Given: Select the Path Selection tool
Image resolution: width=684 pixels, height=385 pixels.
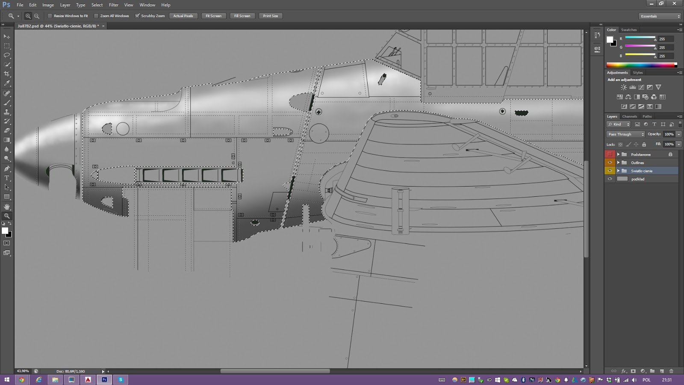Looking at the screenshot, I should 7,187.
